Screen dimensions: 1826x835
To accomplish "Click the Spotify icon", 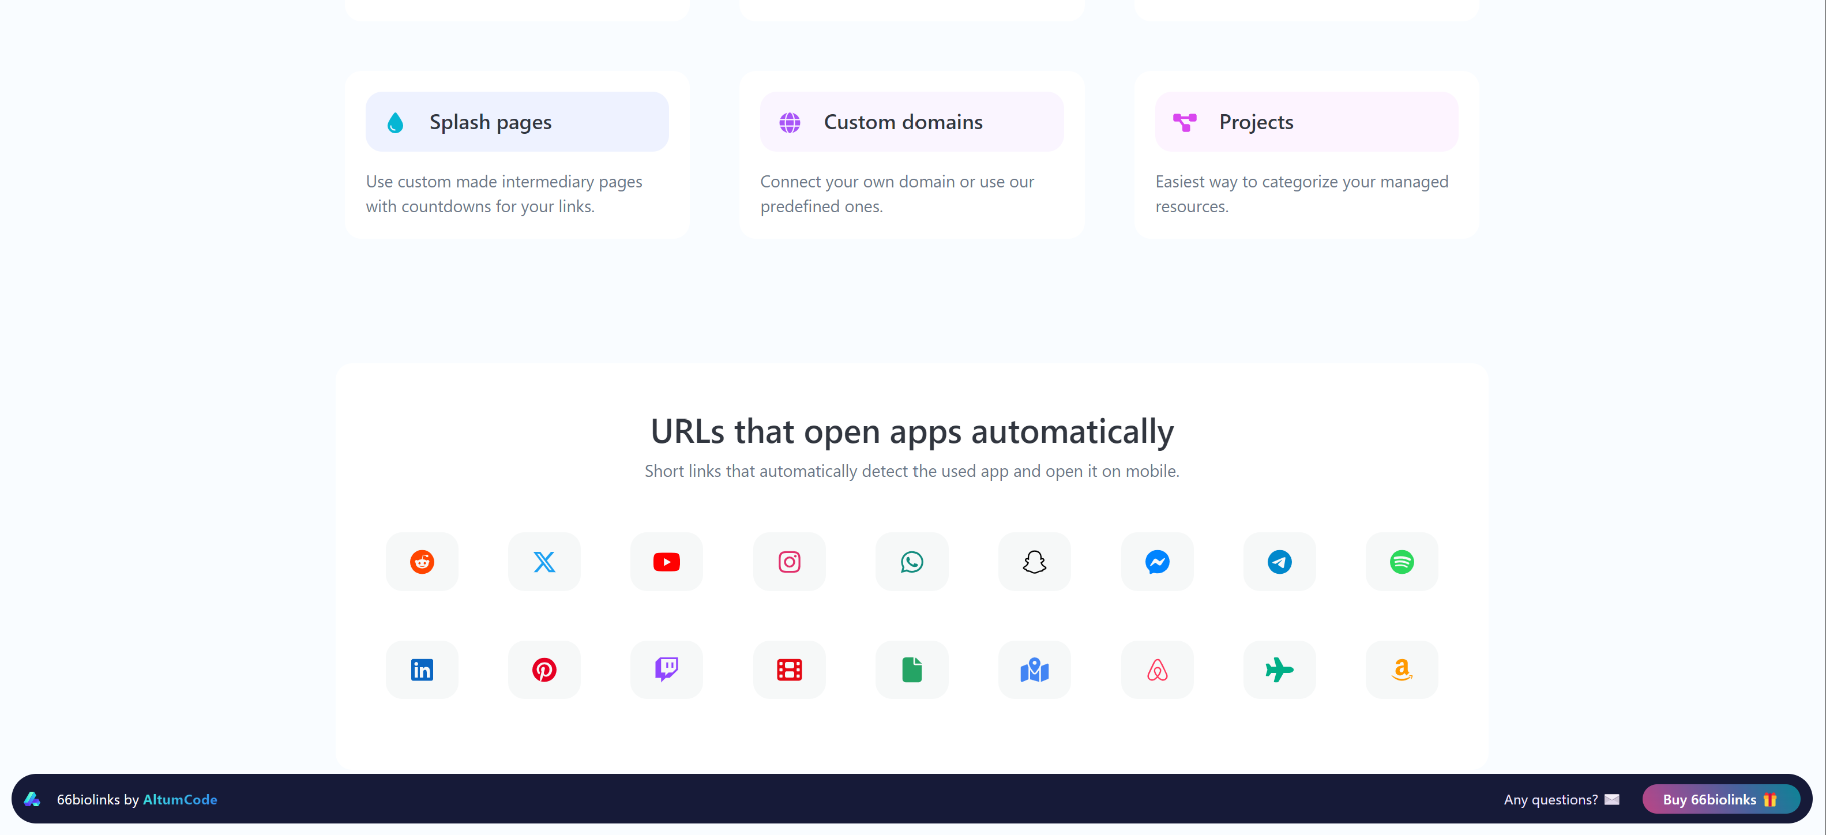I will [x=1402, y=562].
